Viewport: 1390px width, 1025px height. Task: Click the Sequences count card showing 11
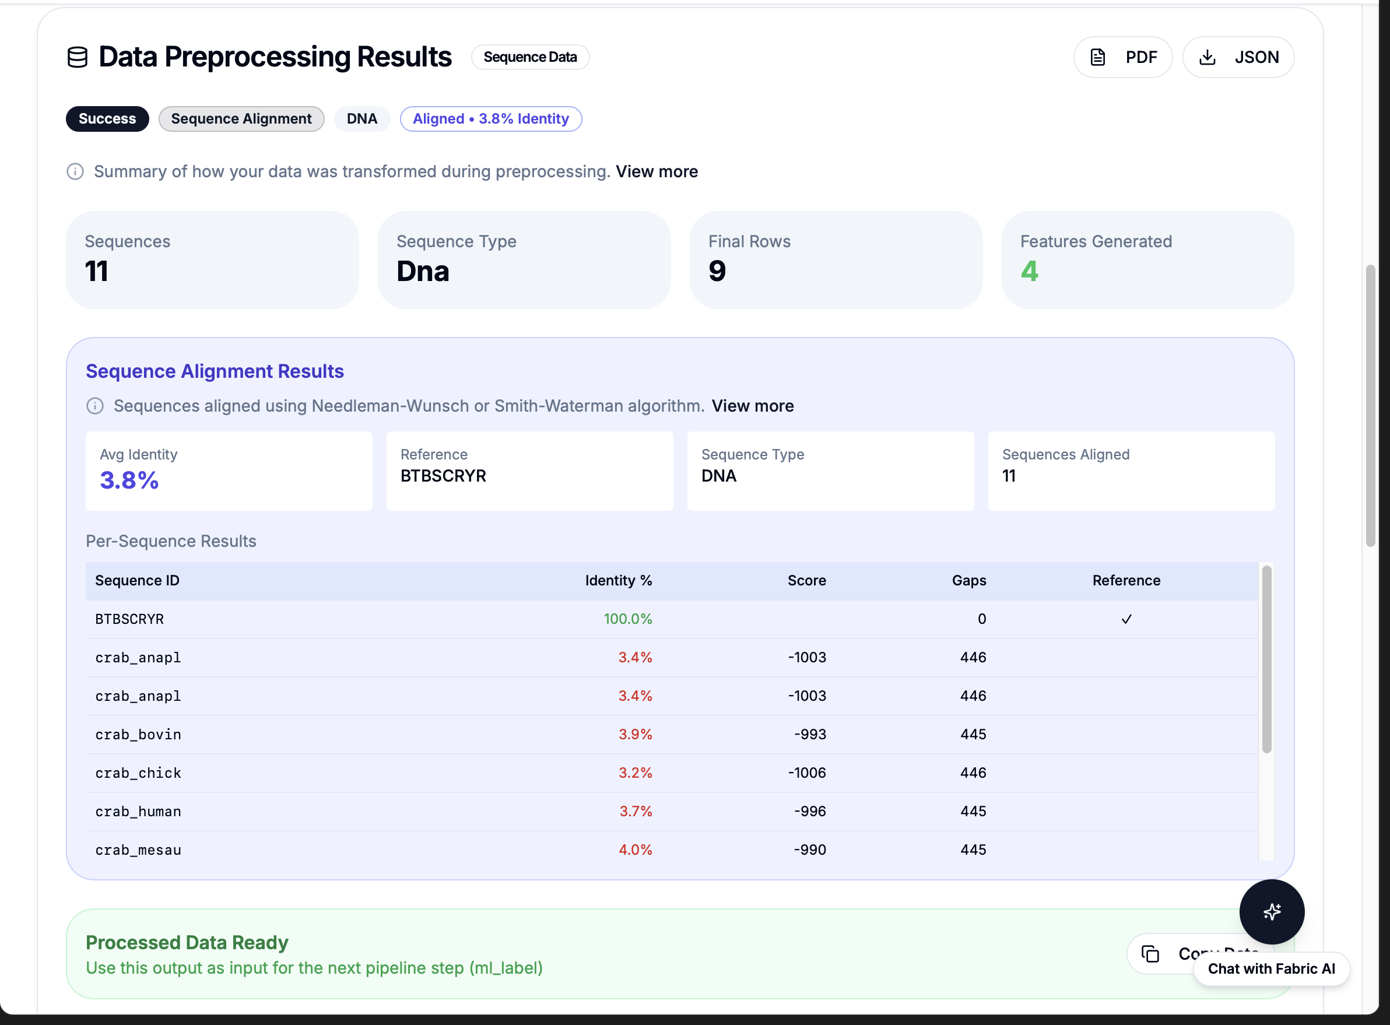pyautogui.click(x=212, y=260)
